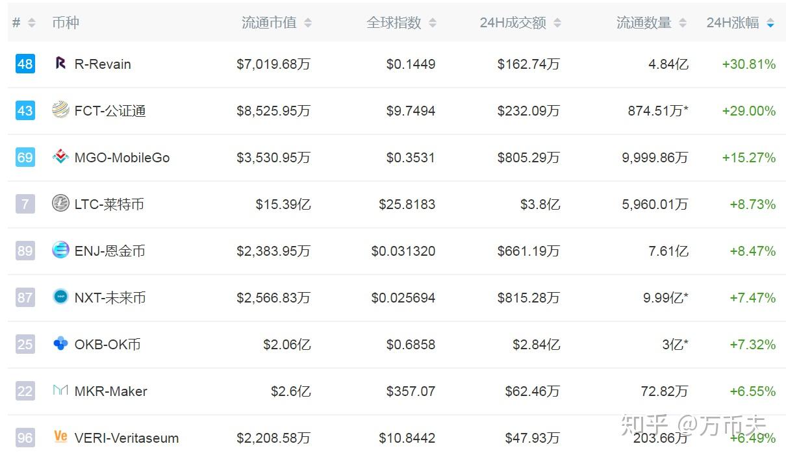Click the R-Revain coin logo icon

pyautogui.click(x=60, y=64)
